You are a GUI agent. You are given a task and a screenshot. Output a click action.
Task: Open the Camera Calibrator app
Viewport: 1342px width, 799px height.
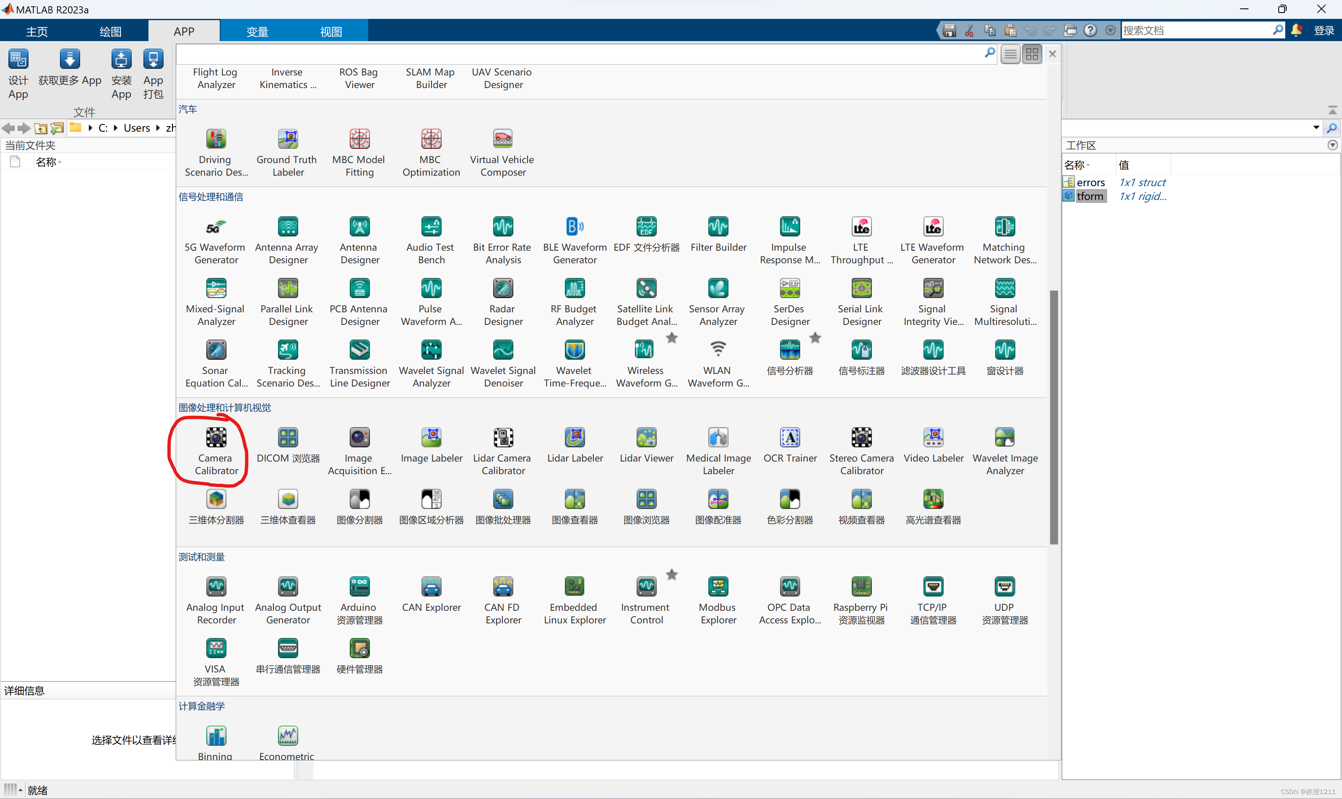[x=216, y=438]
